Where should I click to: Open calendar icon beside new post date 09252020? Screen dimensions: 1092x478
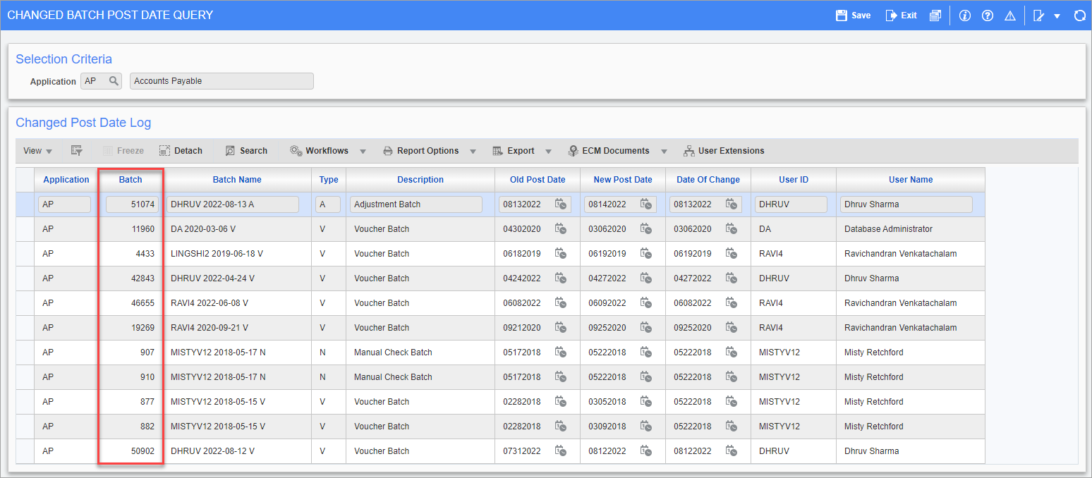(646, 328)
